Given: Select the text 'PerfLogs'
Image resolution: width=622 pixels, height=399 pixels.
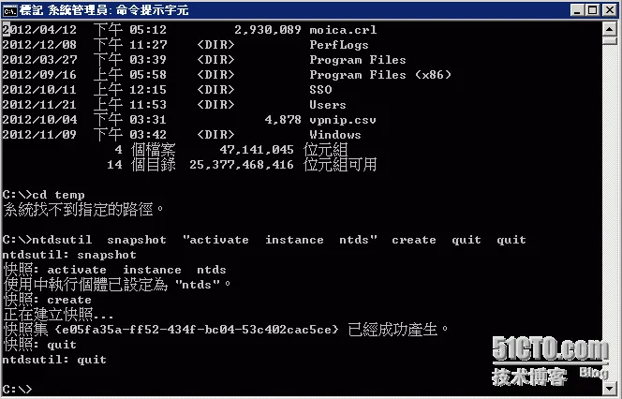Looking at the screenshot, I should (x=339, y=45).
